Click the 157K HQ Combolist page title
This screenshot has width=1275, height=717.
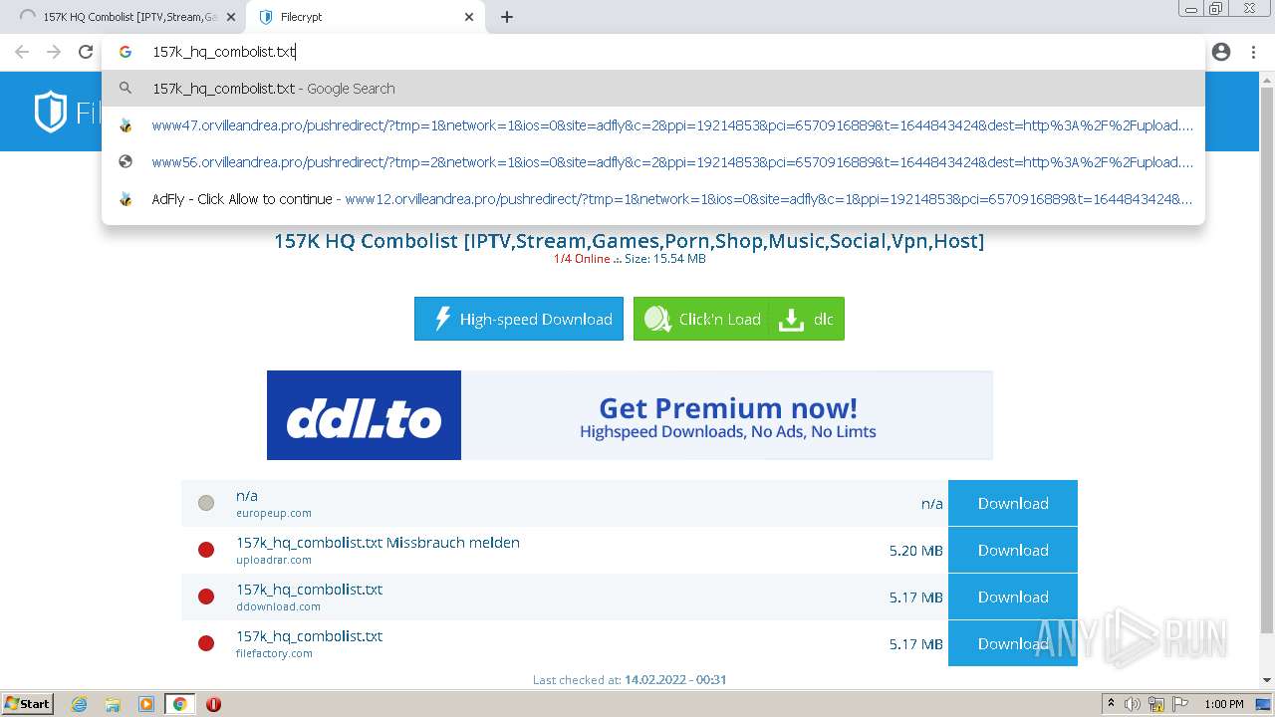[630, 241]
